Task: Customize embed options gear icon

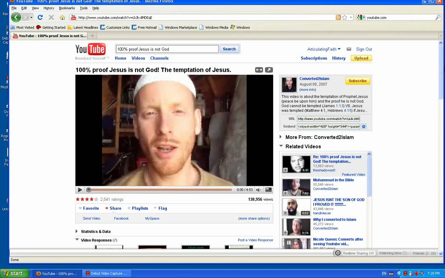Action: 364,126
